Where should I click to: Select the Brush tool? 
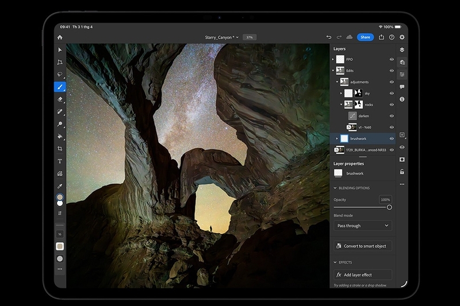tap(60, 87)
